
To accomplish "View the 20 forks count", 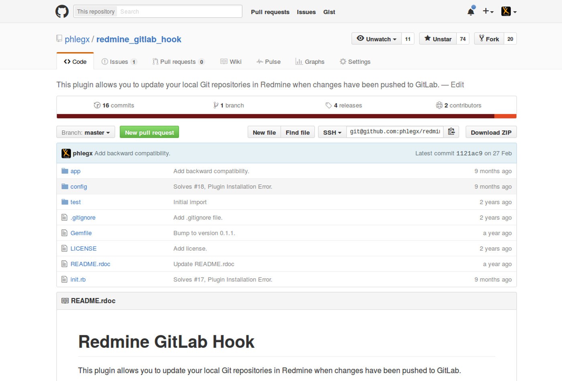I will pyautogui.click(x=510, y=39).
